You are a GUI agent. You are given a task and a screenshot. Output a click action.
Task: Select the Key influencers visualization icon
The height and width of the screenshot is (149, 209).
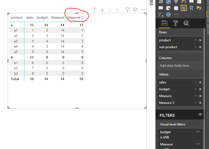point(161,14)
